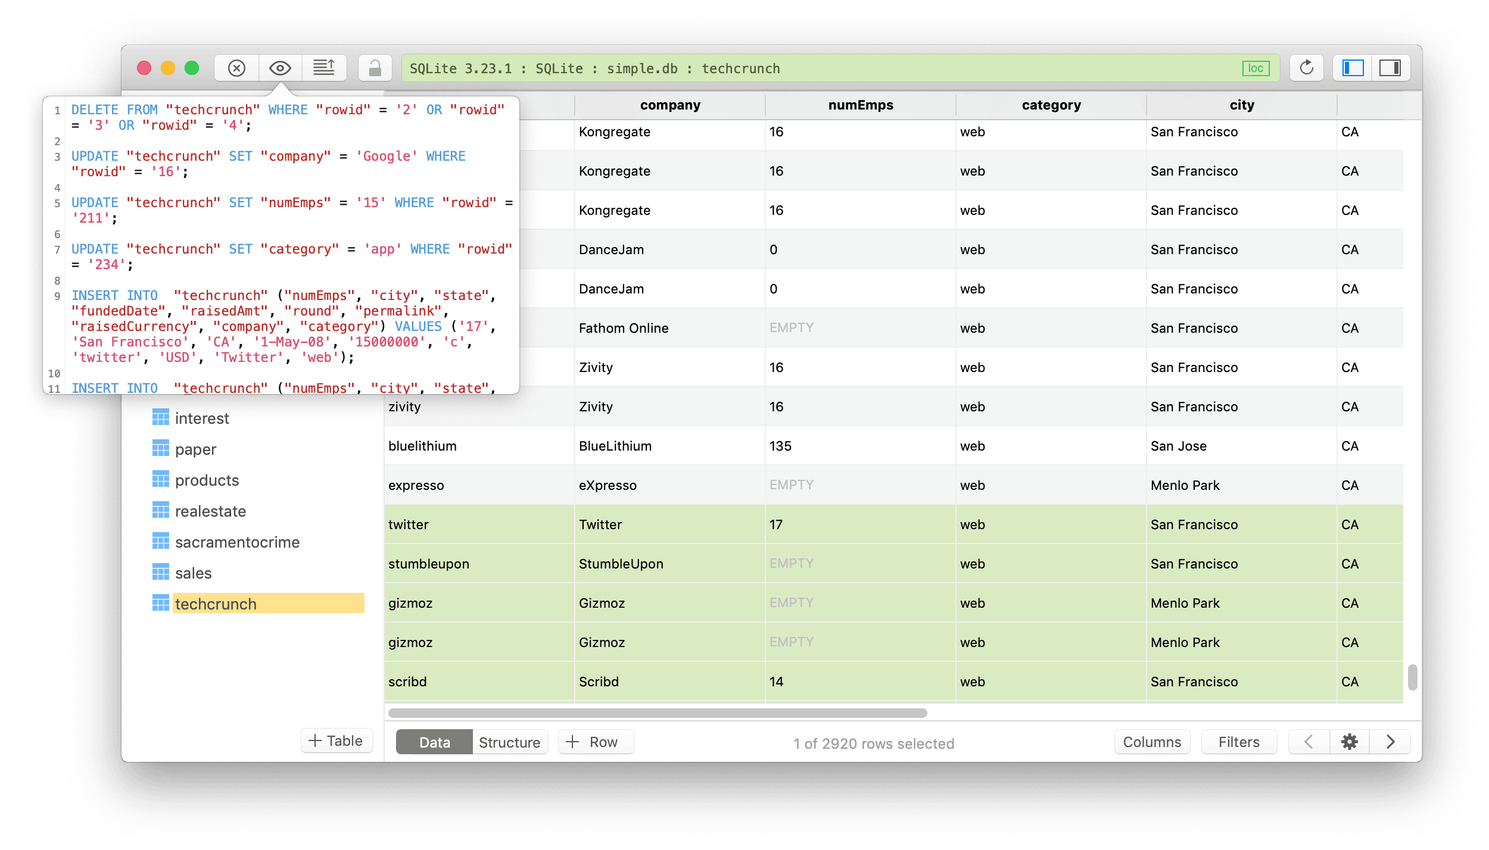Click the stumbleupon permalink cell
Image resolution: width=1489 pixels, height=850 pixels.
(479, 564)
